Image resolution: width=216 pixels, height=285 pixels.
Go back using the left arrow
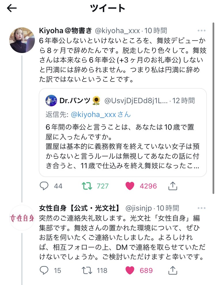(12, 9)
